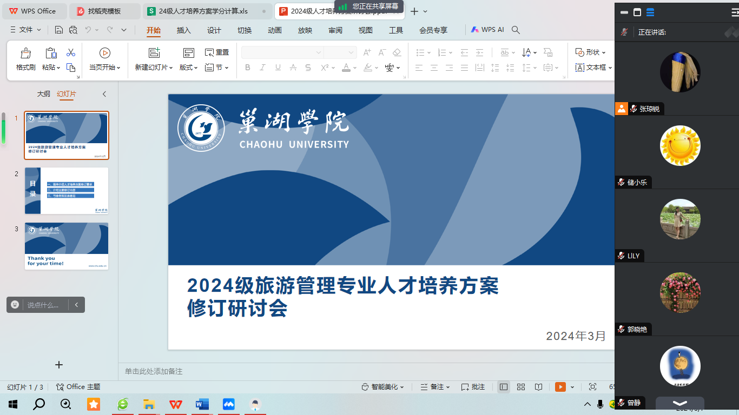Screen dimensions: 739x415
Task: Start slideshow with 当页开始 play icon
Action: [x=104, y=53]
